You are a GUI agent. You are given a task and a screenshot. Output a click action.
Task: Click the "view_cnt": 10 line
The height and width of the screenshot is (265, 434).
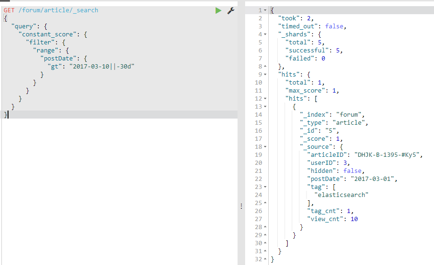click(x=332, y=219)
